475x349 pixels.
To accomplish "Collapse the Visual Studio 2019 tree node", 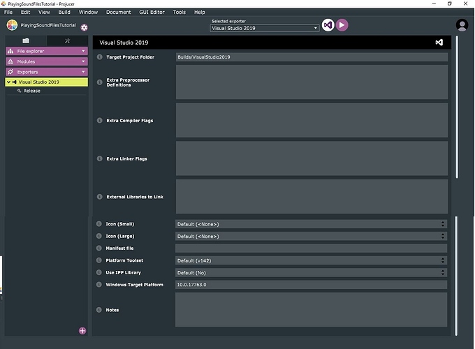I will 8,82.
